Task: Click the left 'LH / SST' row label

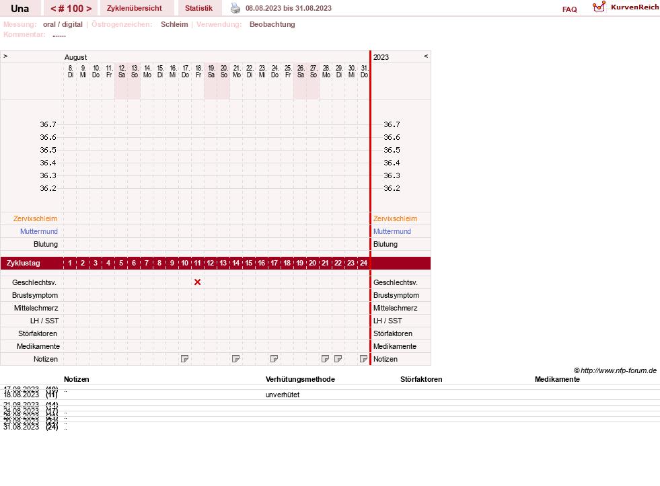Action: coord(44,321)
